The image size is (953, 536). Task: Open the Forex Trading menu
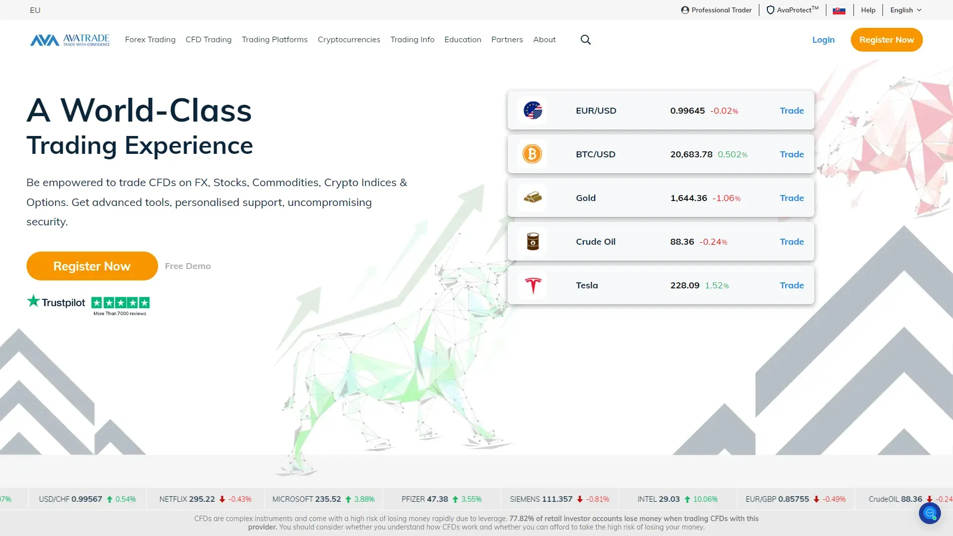coord(150,40)
